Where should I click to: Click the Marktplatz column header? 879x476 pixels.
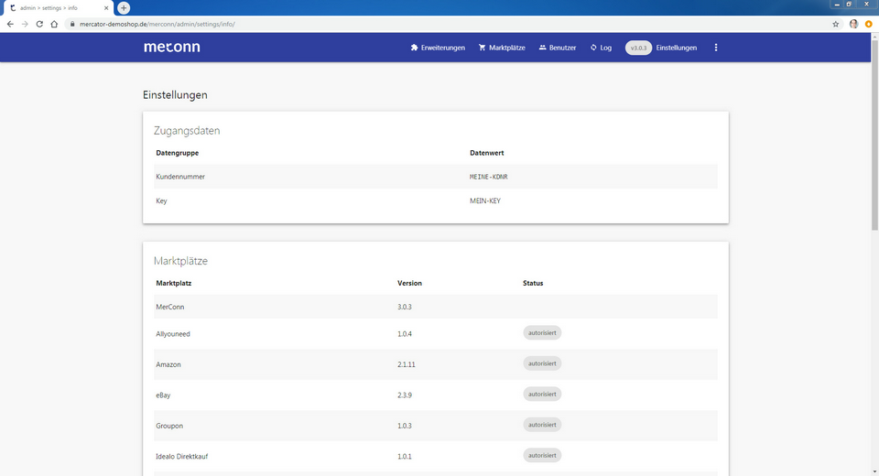tap(174, 283)
